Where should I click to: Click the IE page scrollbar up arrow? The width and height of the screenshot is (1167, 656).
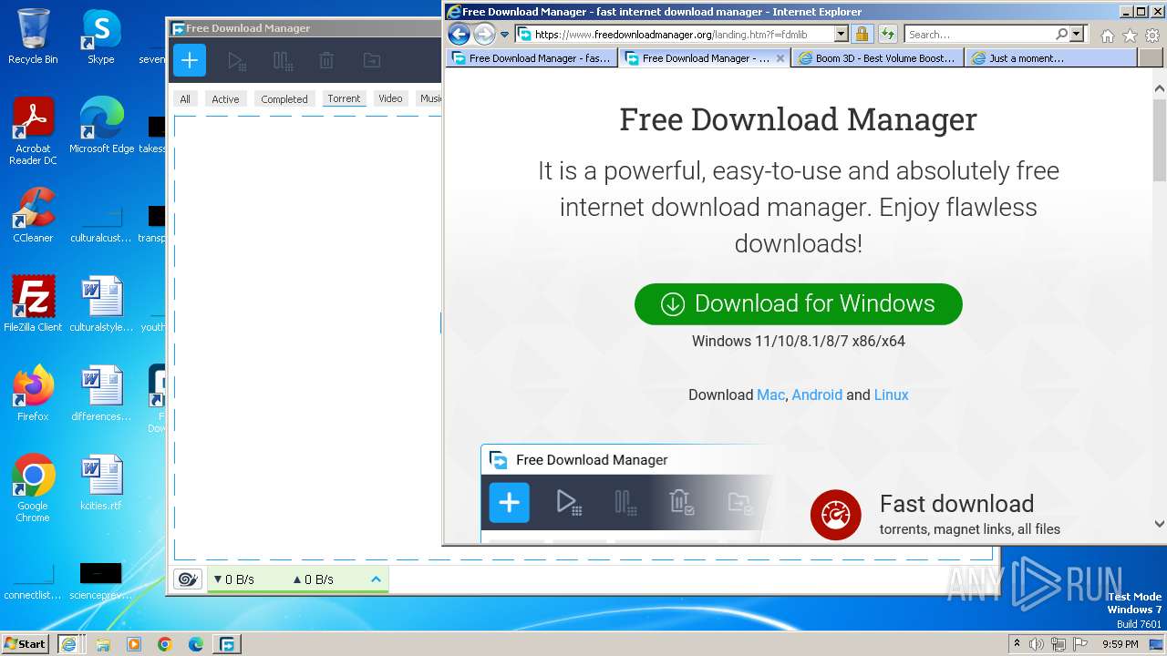[1159, 89]
